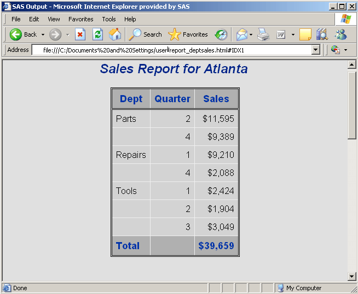Open the Tools menu
Screen dimensions: 358x294
[109, 19]
